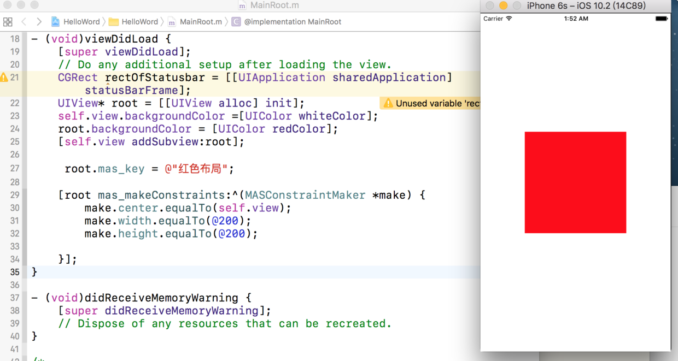Click line number 29 in the gutter
The image size is (678, 361).
point(15,195)
